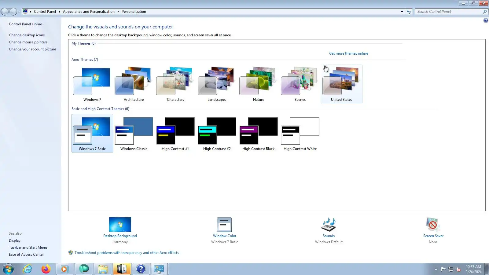Expand the address bar history dropdown
This screenshot has width=489, height=275.
(402, 12)
